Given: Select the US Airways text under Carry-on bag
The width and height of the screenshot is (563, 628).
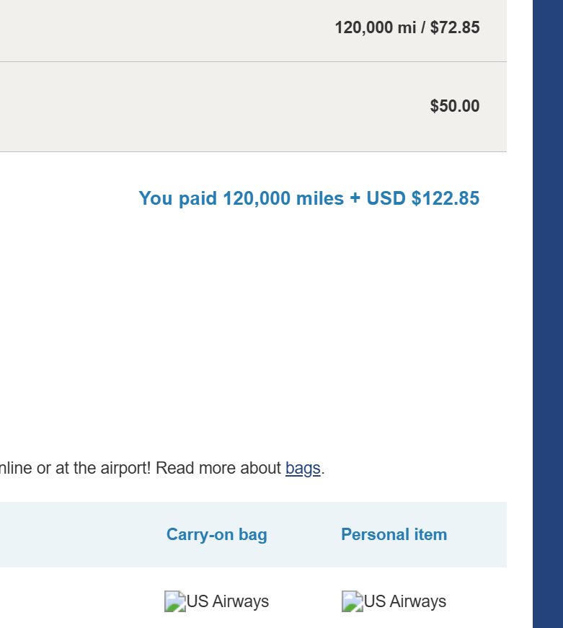Looking at the screenshot, I should point(228,601).
